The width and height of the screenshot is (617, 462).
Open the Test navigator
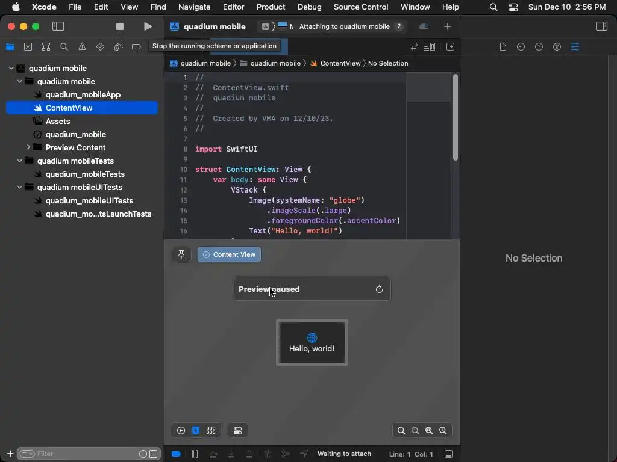101,47
